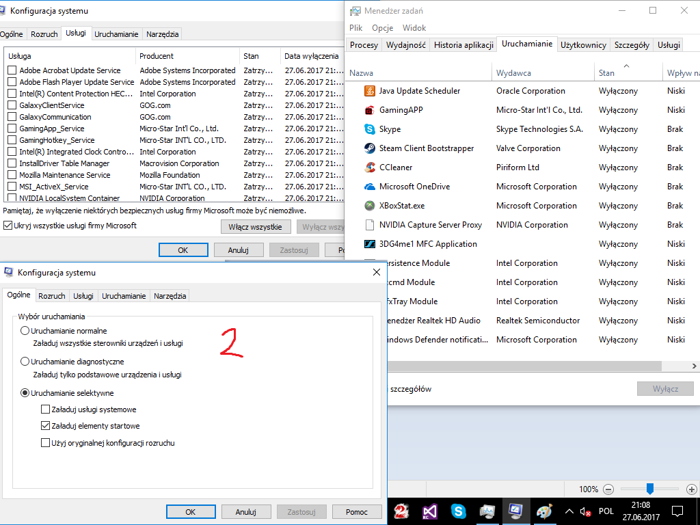The image size is (700, 525).
Task: Click the right arrow of the Task Manager horizontal scrollbar
Action: tap(695, 366)
